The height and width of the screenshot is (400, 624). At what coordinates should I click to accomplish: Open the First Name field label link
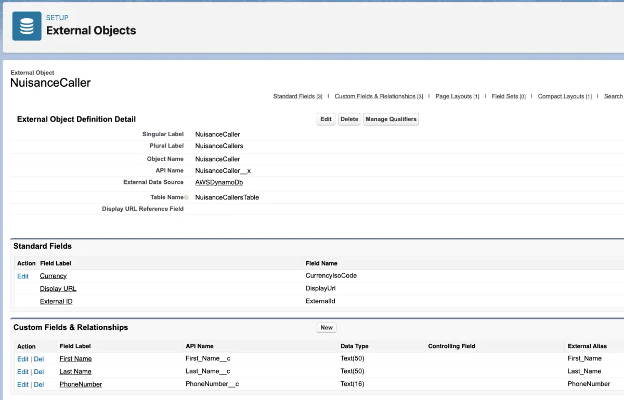click(x=75, y=359)
